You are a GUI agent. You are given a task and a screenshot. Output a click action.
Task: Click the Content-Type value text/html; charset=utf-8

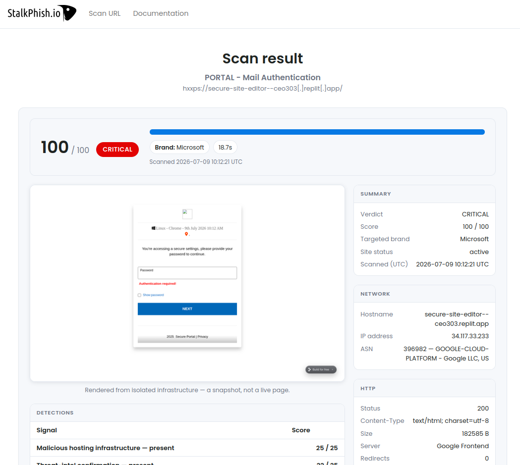tap(451, 420)
